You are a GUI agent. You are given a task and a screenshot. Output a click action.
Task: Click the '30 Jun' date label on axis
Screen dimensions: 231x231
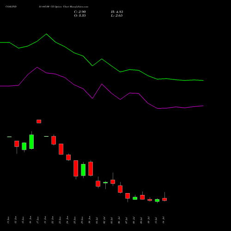(x=90, y=220)
